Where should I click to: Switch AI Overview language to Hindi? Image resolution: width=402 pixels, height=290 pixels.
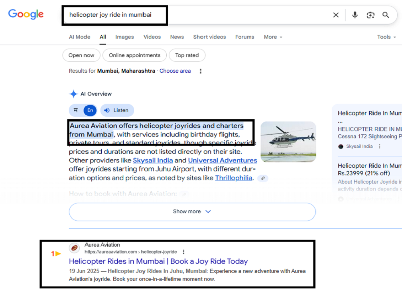pos(76,110)
